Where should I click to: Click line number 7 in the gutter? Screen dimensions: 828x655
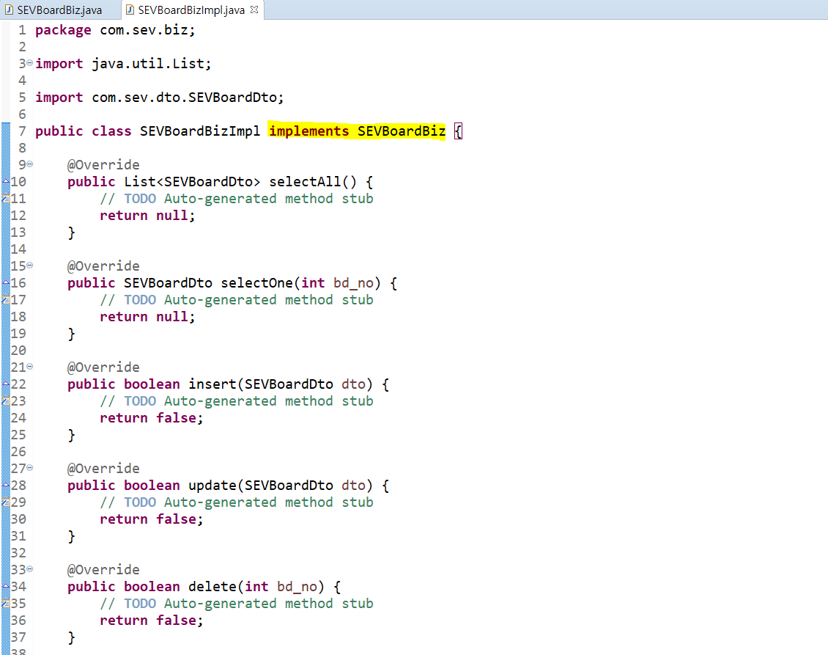click(22, 131)
